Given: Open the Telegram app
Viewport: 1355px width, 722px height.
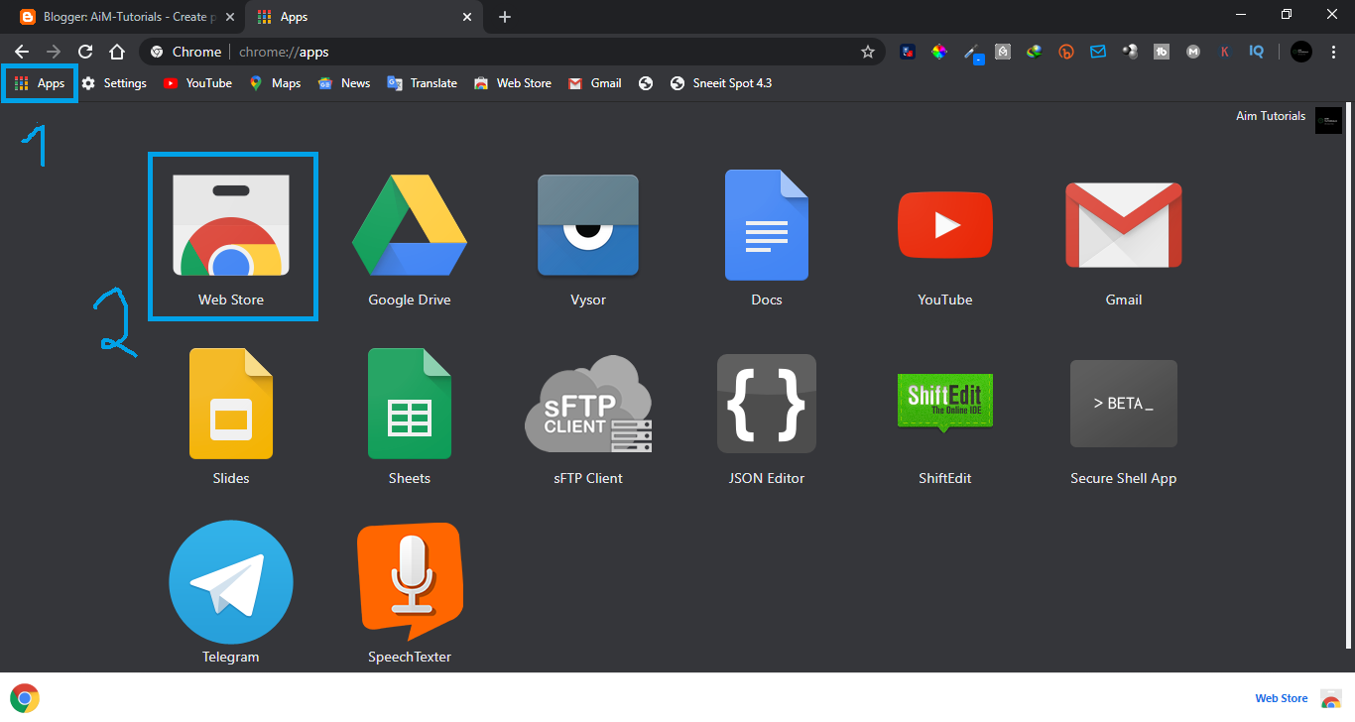Looking at the screenshot, I should 231,582.
